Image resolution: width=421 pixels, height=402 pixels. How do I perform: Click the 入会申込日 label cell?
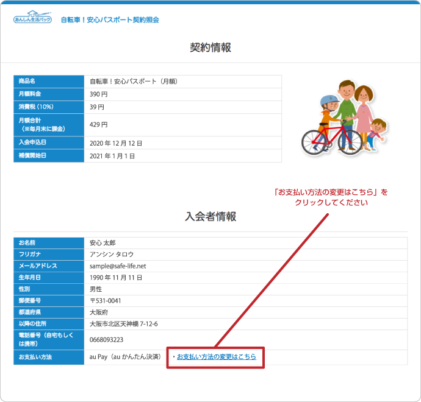pyautogui.click(x=49, y=143)
